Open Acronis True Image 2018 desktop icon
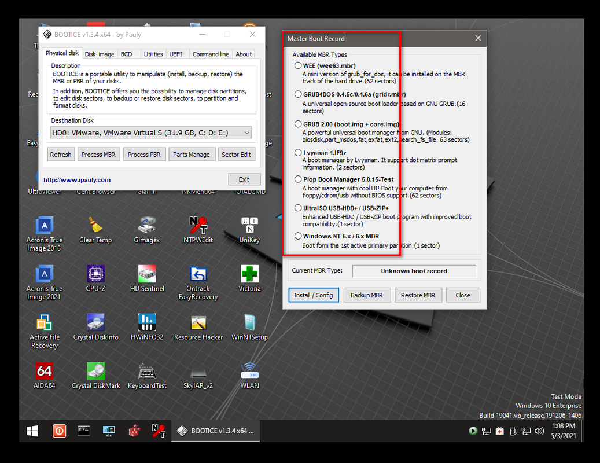This screenshot has width=600, height=463. [x=45, y=234]
